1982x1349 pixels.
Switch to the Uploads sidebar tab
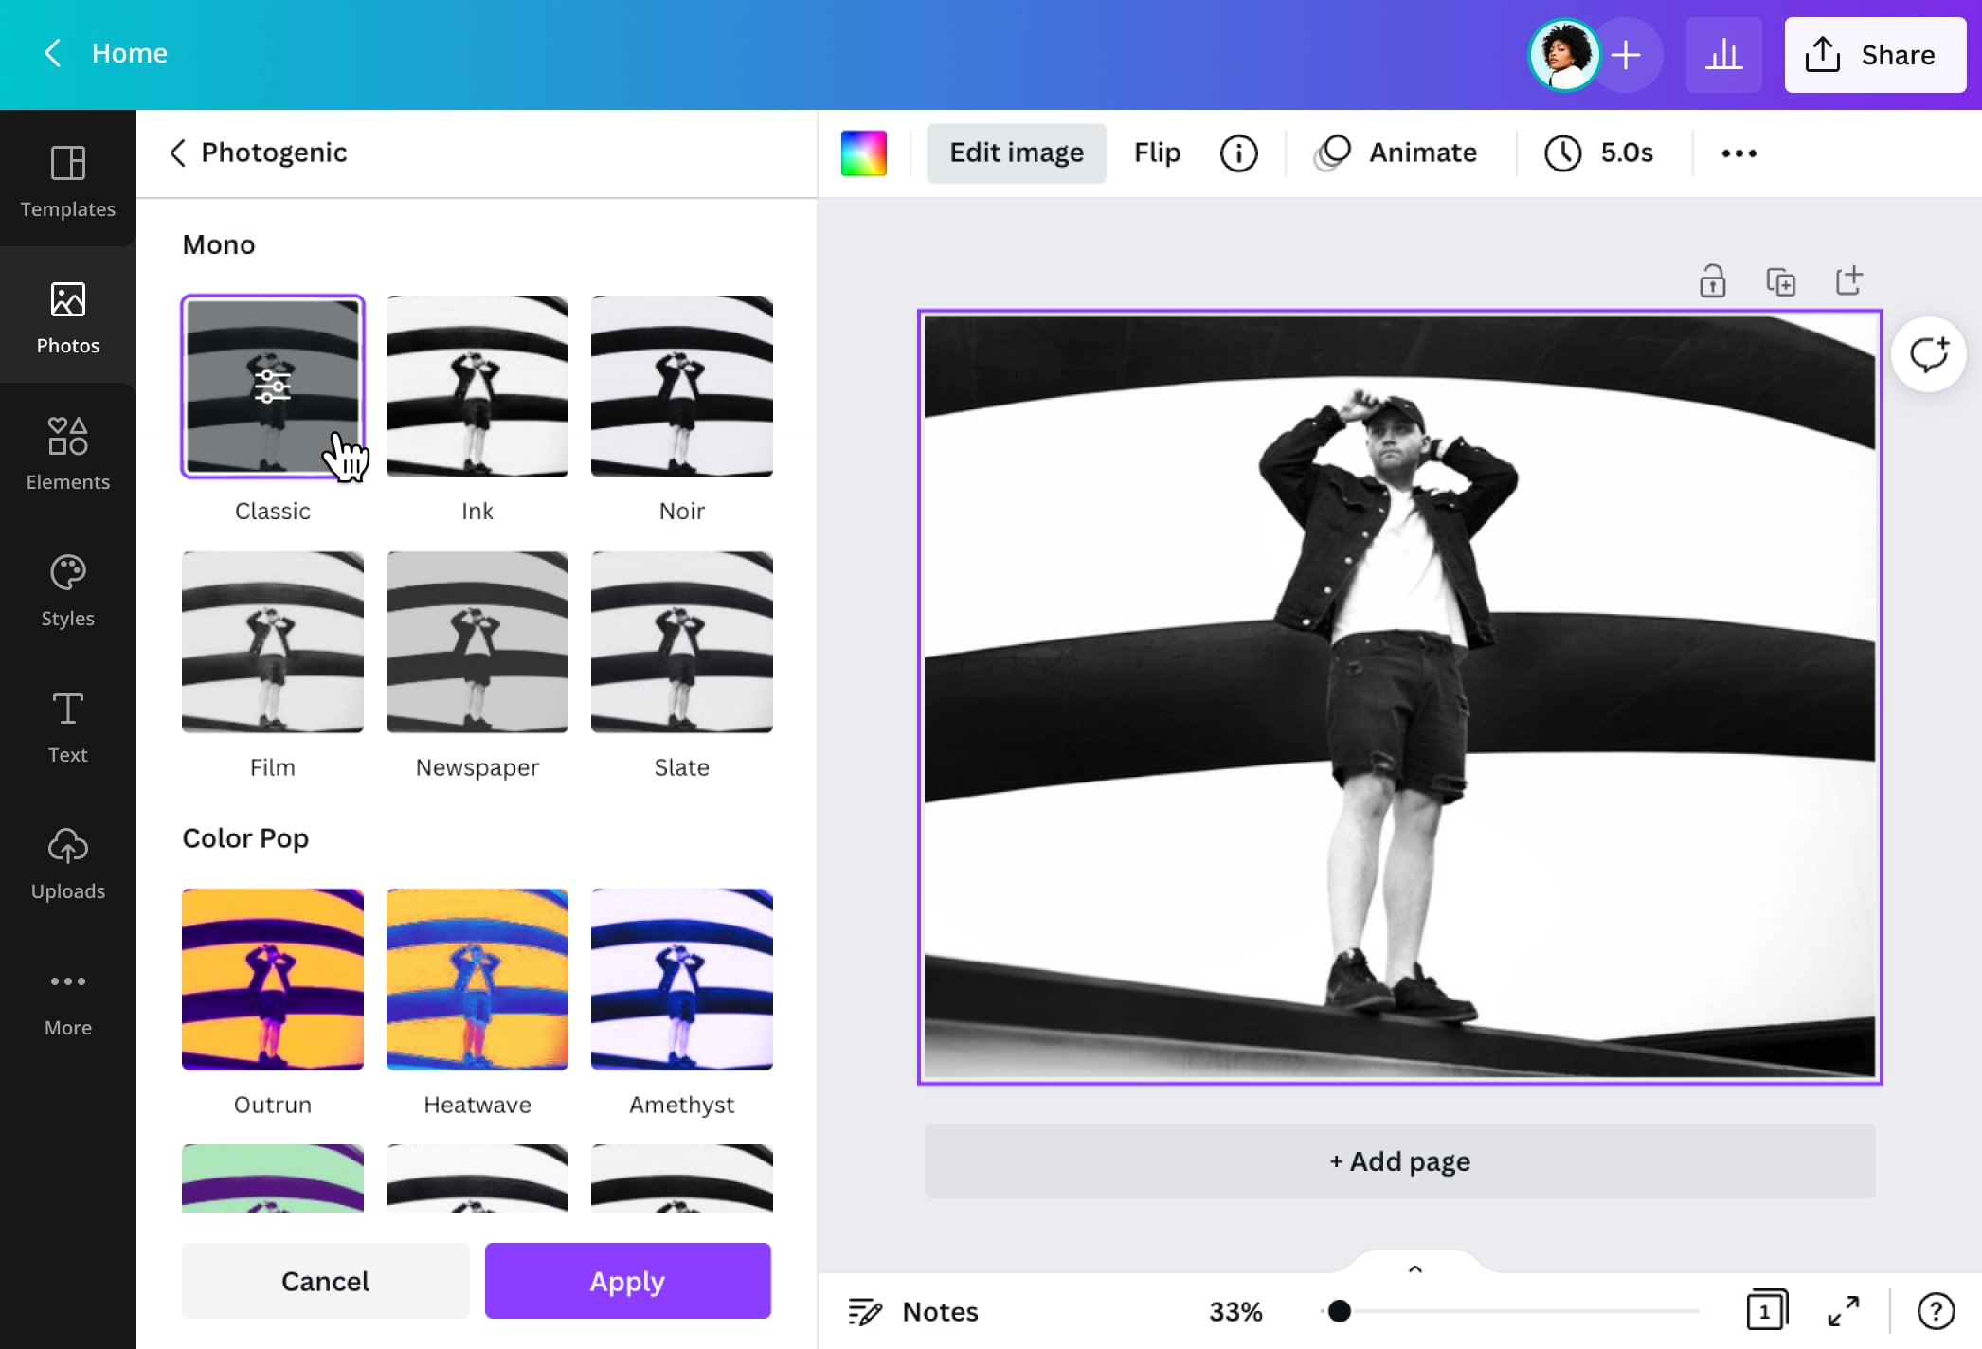(68, 862)
